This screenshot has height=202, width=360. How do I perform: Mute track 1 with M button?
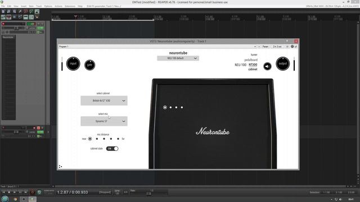pos(39,24)
